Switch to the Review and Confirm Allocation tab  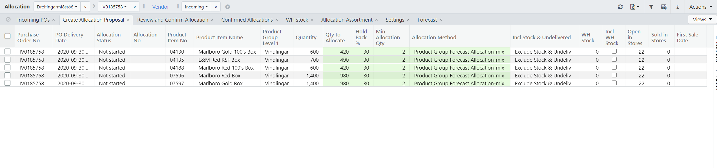[172, 20]
